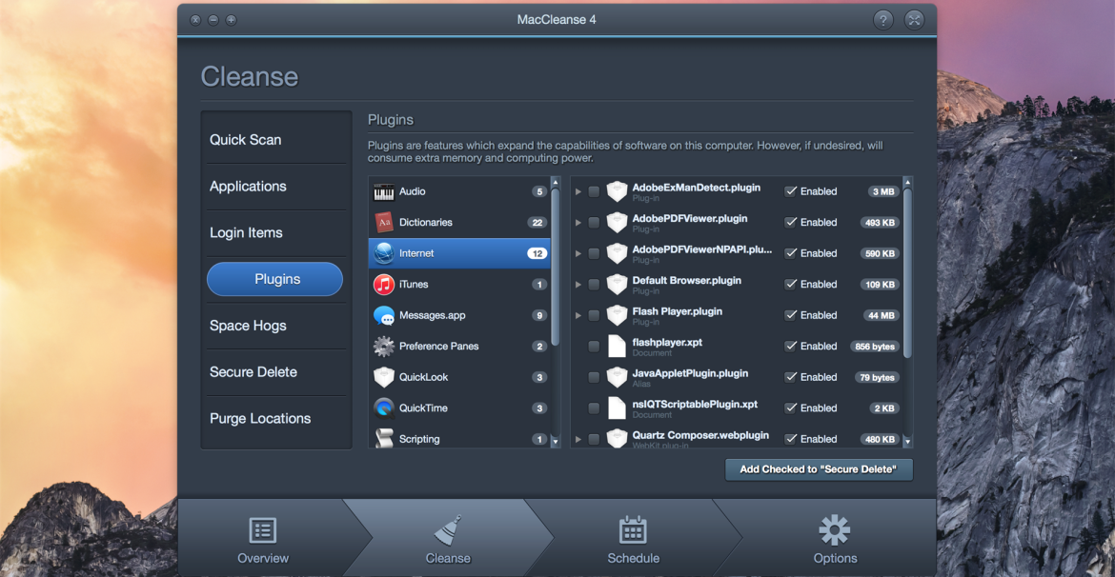Screen dimensions: 1115x577
Task: Toggle Enabled for Quartz Composer.webplugin
Action: 790,439
